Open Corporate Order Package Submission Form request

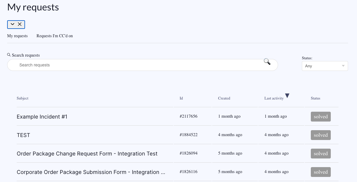coord(91,172)
